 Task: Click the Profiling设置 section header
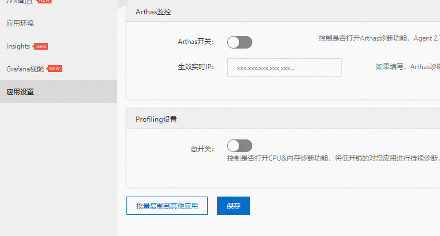point(156,119)
